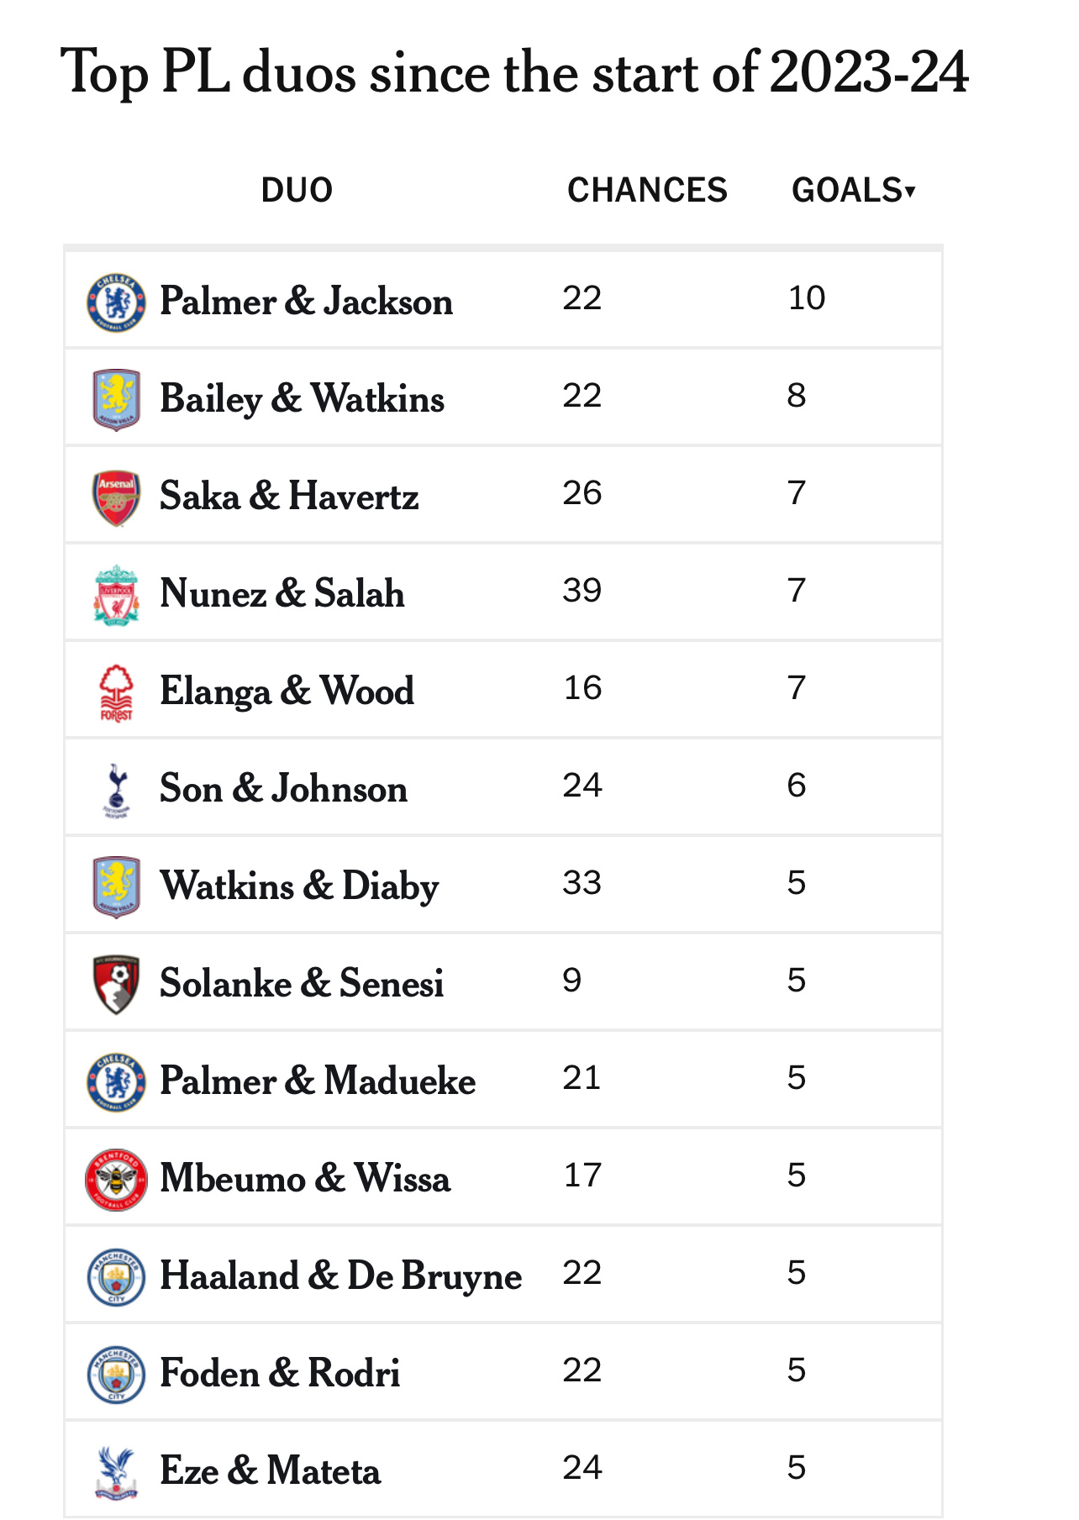Click the Bournemouth crest beside Solanke & Senesi
The width and height of the screenshot is (1079, 1520).
tap(116, 985)
